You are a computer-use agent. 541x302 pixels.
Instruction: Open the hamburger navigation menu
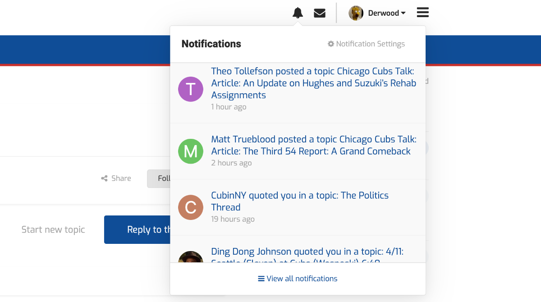coord(422,13)
